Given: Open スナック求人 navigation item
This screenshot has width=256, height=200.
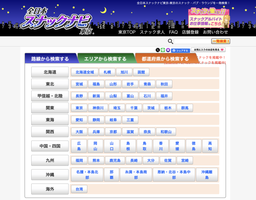Looking at the screenshot, I should (152, 32).
